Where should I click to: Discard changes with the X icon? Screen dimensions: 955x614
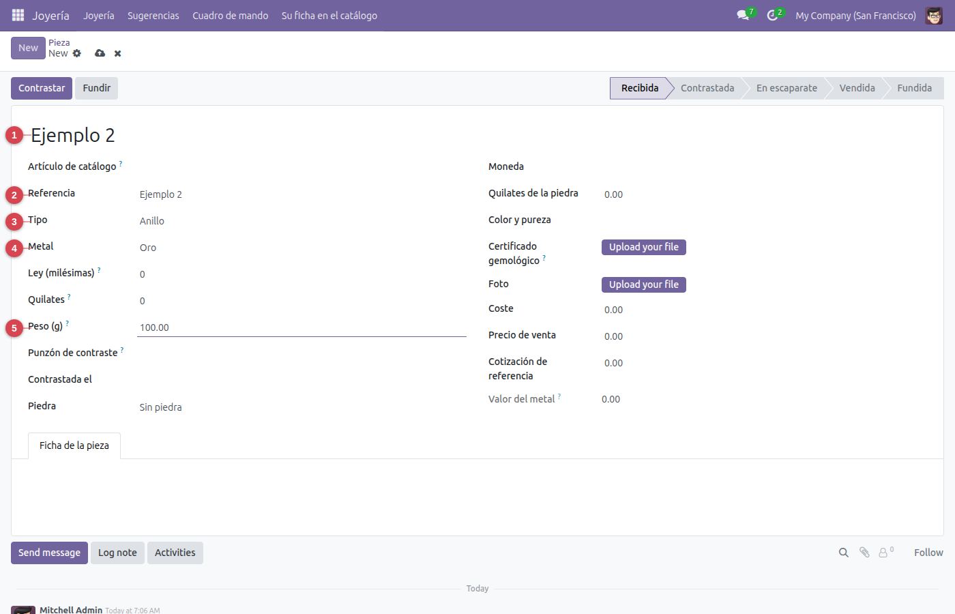point(117,53)
